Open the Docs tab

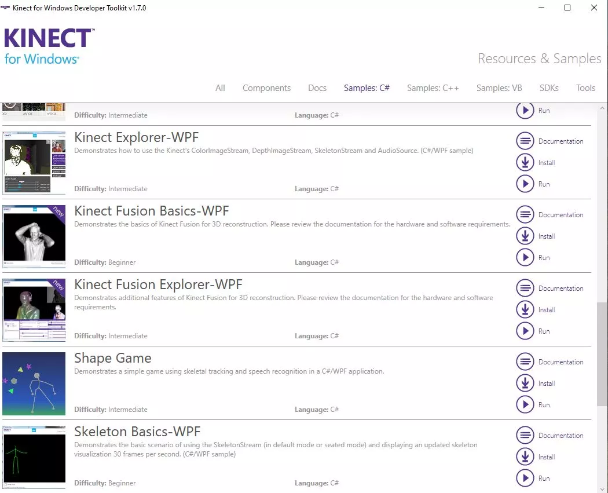coord(317,88)
